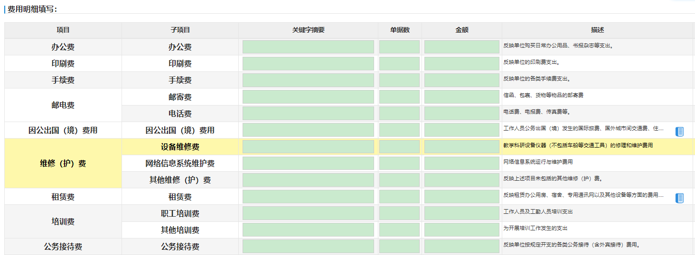Select the 培训费 project cell
This screenshot has width=695, height=255.
coord(63,221)
